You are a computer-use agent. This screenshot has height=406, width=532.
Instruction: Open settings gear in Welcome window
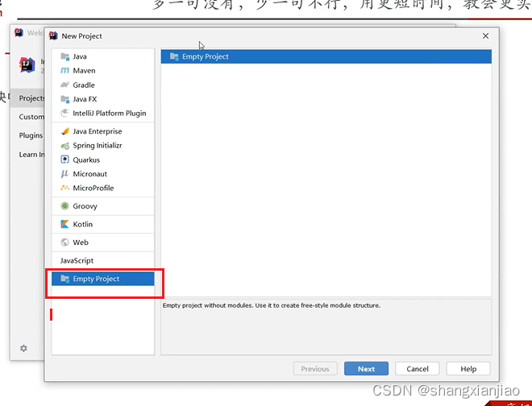[23, 348]
